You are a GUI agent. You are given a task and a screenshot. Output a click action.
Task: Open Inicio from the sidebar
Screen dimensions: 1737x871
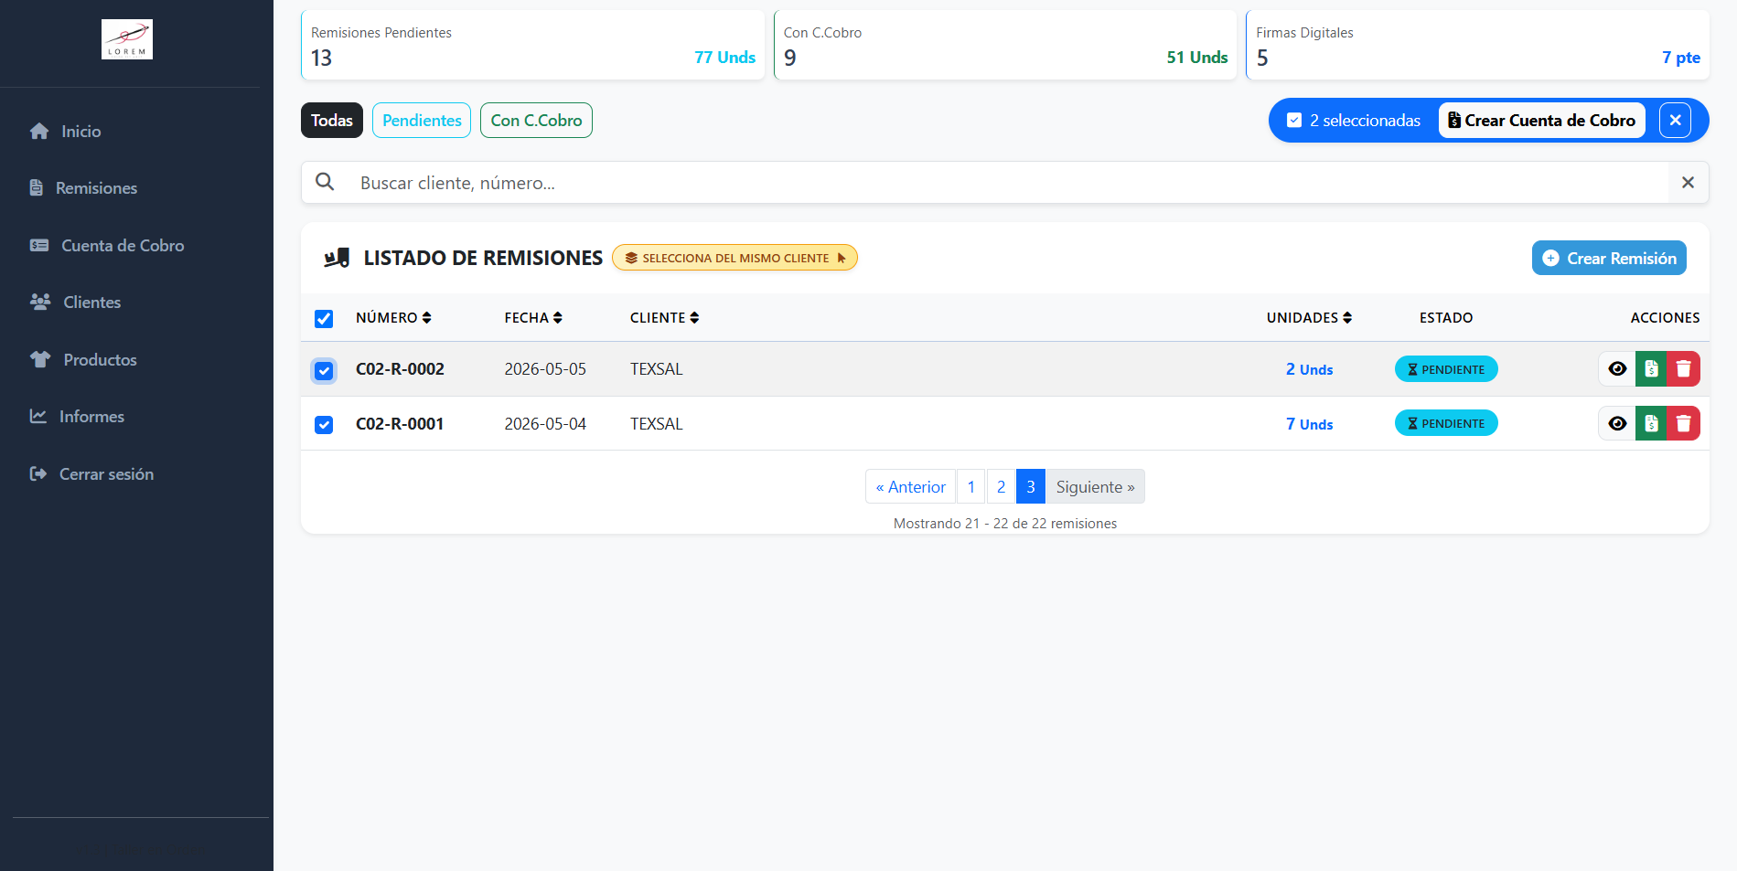[65, 132]
